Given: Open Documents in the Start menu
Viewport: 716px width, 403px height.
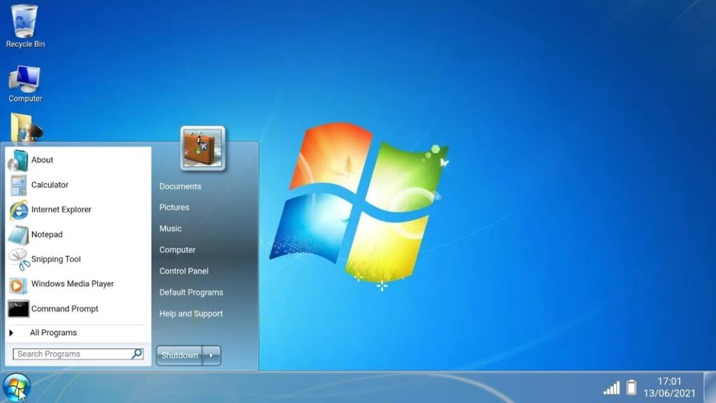Looking at the screenshot, I should pos(180,187).
